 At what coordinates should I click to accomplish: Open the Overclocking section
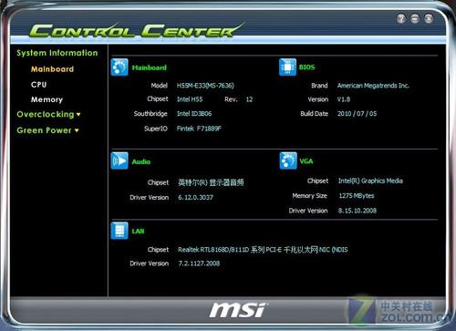pos(46,114)
